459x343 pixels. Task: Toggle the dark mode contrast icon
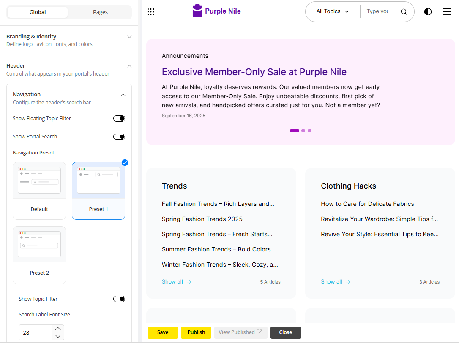point(428,12)
